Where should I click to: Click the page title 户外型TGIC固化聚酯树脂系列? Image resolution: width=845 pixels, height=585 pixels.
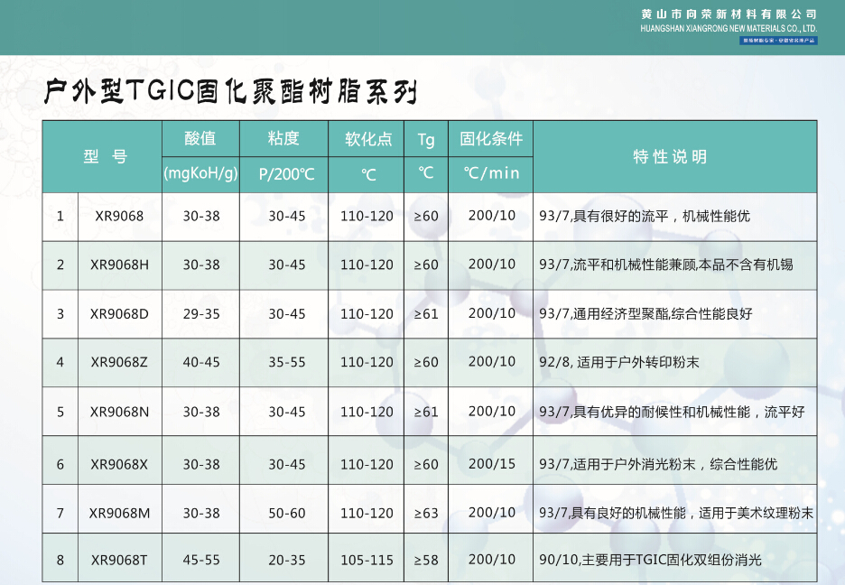(x=231, y=91)
